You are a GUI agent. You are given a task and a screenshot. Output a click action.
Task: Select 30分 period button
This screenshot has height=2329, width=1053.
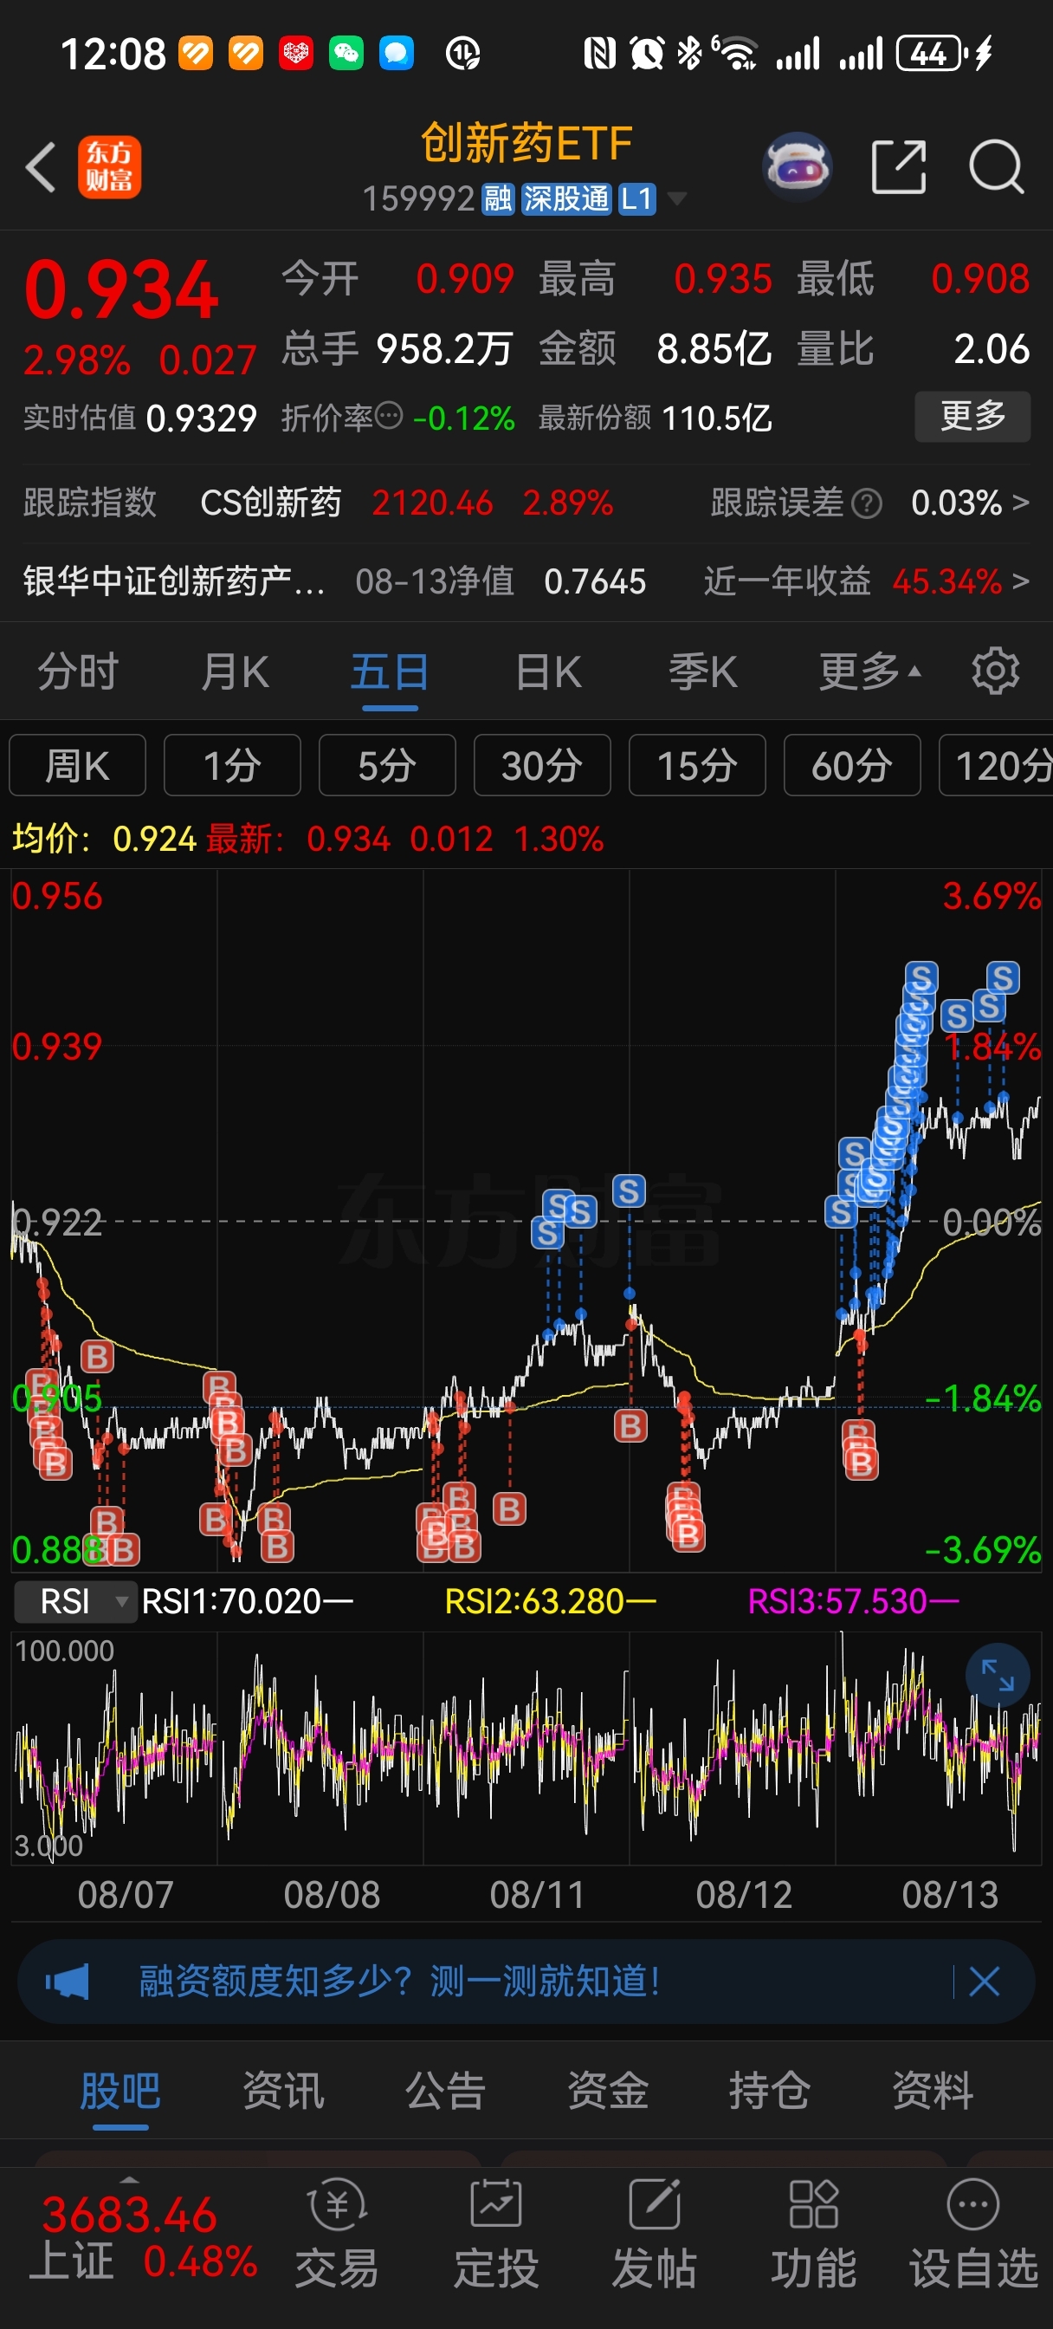pos(542,765)
